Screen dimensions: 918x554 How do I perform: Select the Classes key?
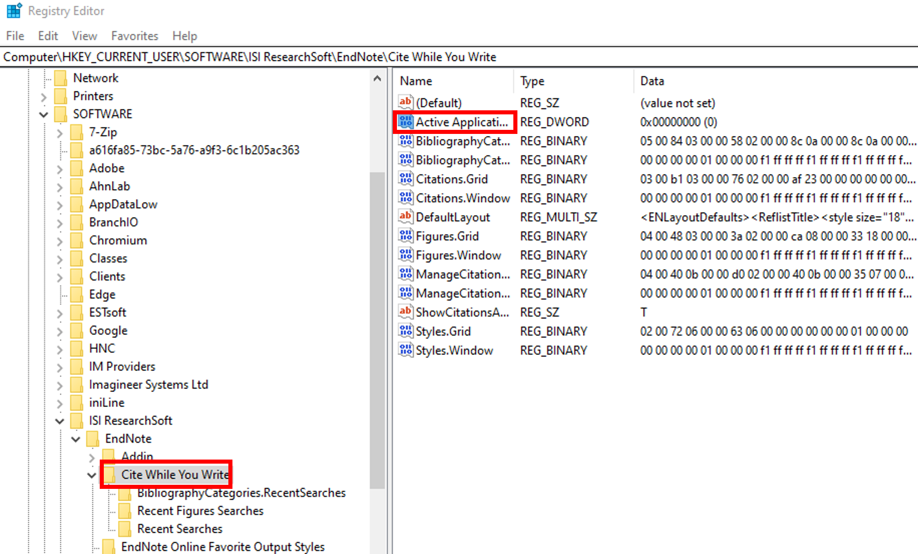tap(108, 258)
